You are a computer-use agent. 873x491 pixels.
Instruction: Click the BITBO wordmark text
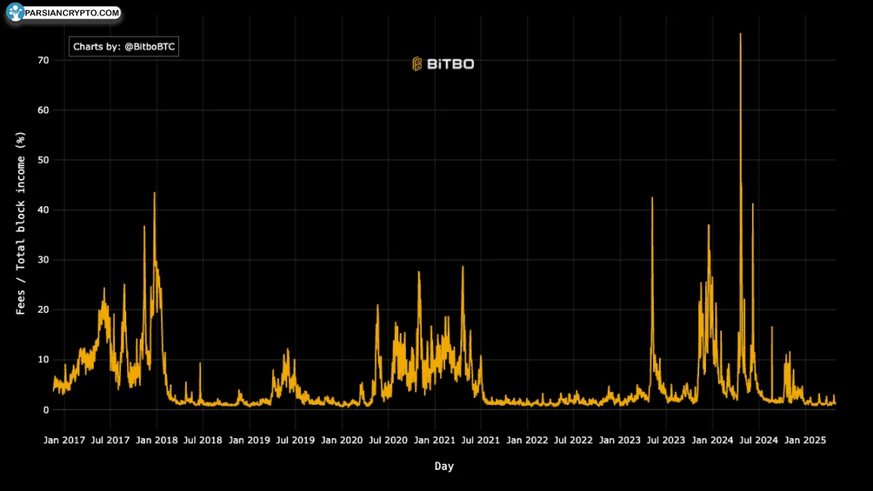coord(450,64)
